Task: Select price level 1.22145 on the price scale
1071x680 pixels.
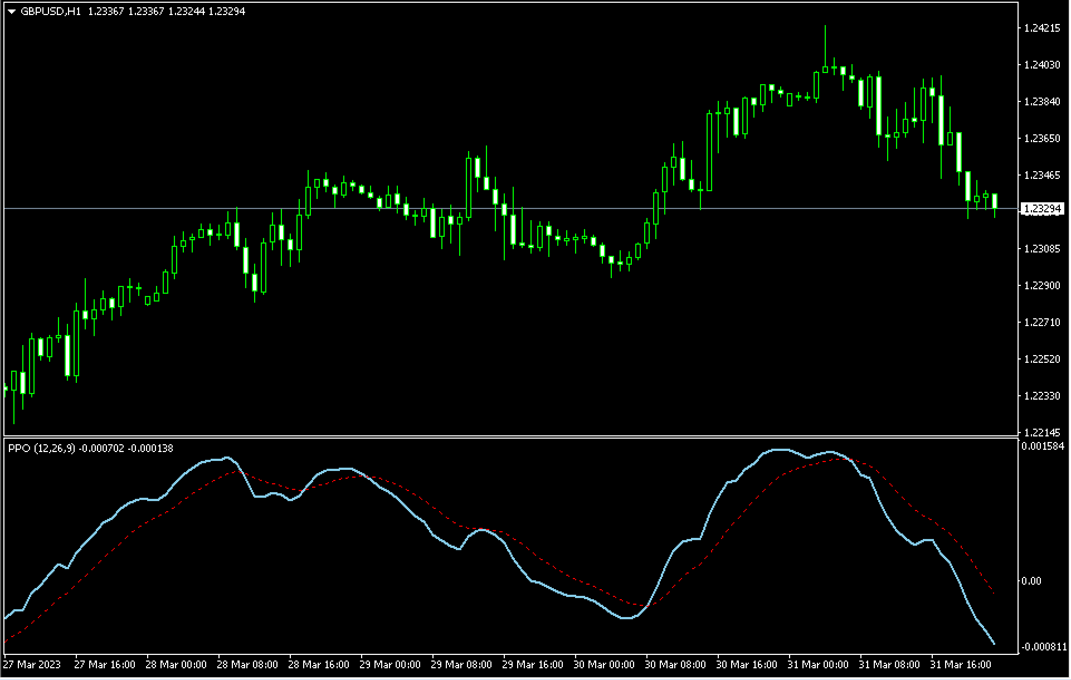Action: 1043,433
